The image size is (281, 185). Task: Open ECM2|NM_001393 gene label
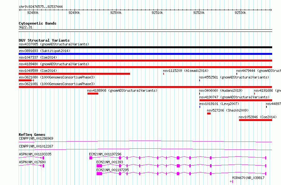point(110,162)
